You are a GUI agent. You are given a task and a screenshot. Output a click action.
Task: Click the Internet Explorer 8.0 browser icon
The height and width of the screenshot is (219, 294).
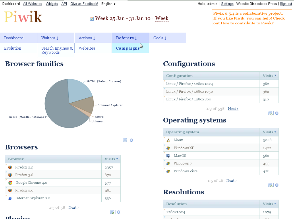coord(10,198)
